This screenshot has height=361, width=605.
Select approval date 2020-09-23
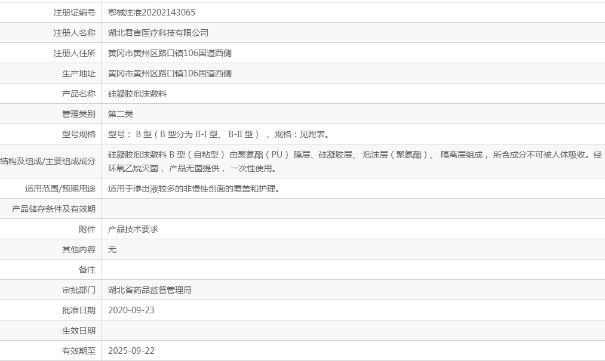(x=131, y=310)
